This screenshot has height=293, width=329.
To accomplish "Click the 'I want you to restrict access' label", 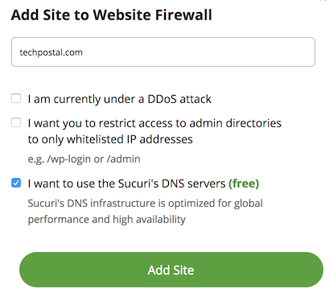I will click(x=154, y=131).
